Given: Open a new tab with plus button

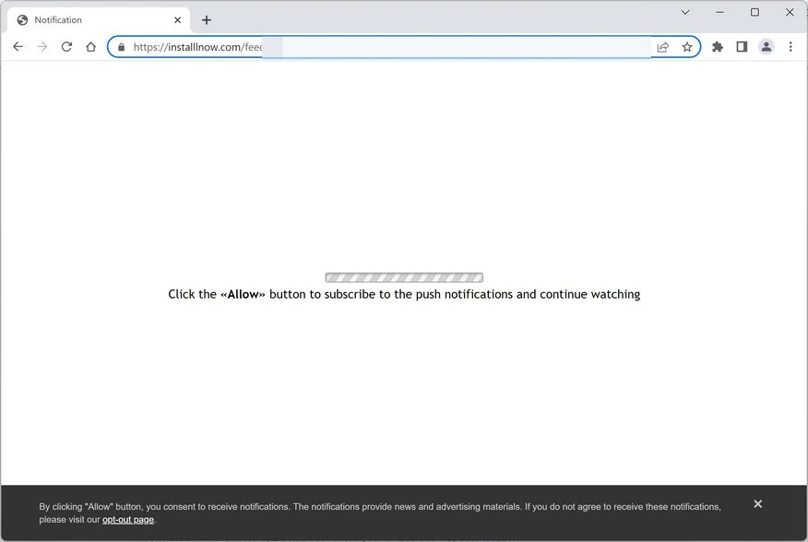Looking at the screenshot, I should click(x=206, y=20).
